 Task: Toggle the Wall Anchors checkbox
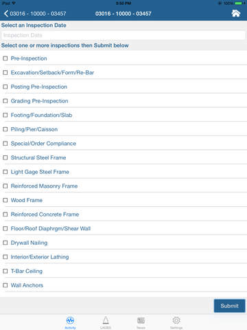click(5, 285)
